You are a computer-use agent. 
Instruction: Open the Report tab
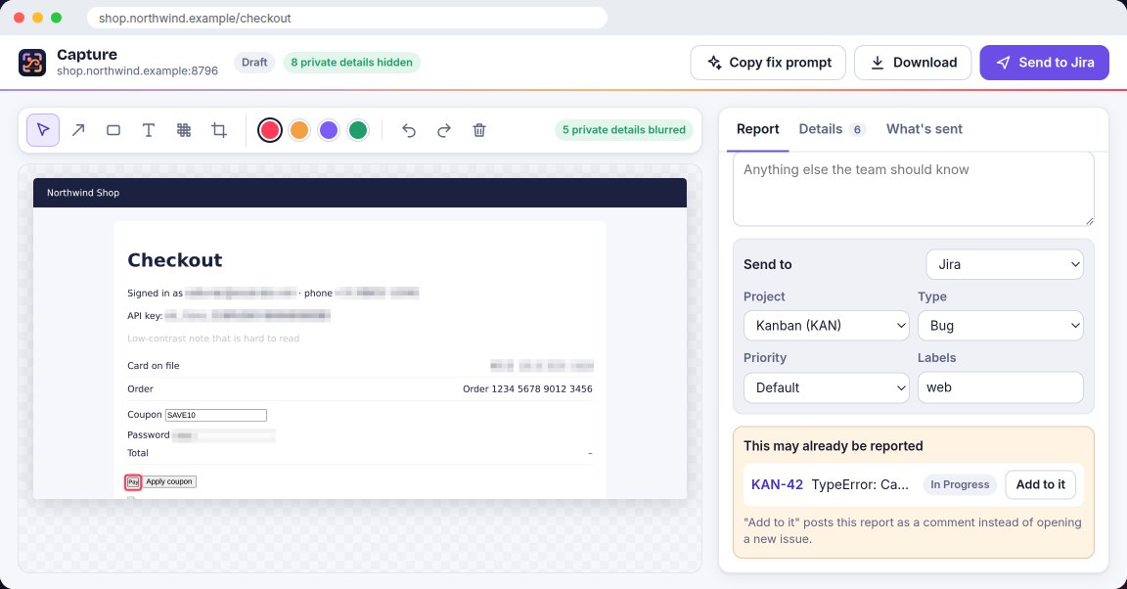[757, 129]
